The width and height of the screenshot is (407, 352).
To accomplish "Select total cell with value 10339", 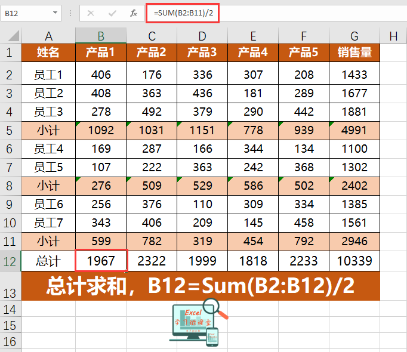I will coord(354,261).
